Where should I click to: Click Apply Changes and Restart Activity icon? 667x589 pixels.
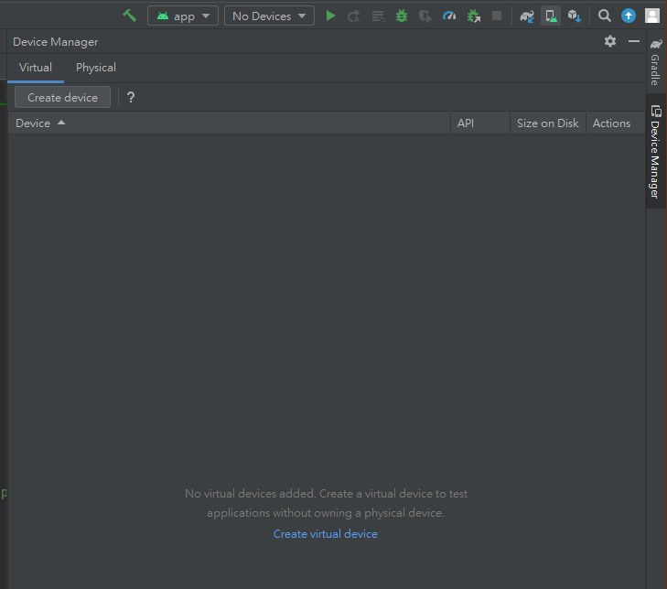tap(354, 16)
